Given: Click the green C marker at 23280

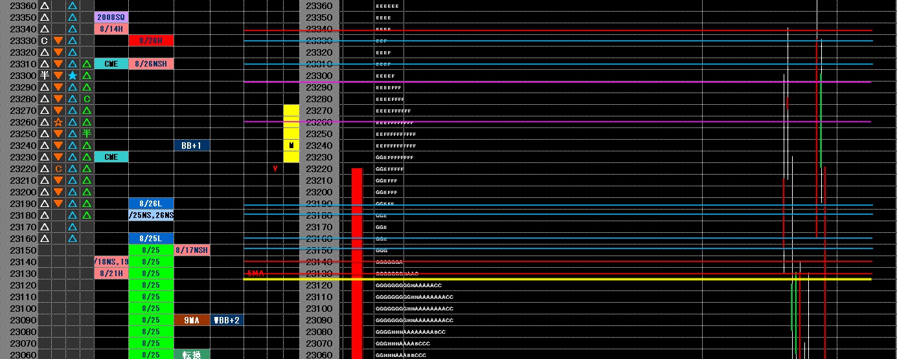Looking at the screenshot, I should pos(87,99).
